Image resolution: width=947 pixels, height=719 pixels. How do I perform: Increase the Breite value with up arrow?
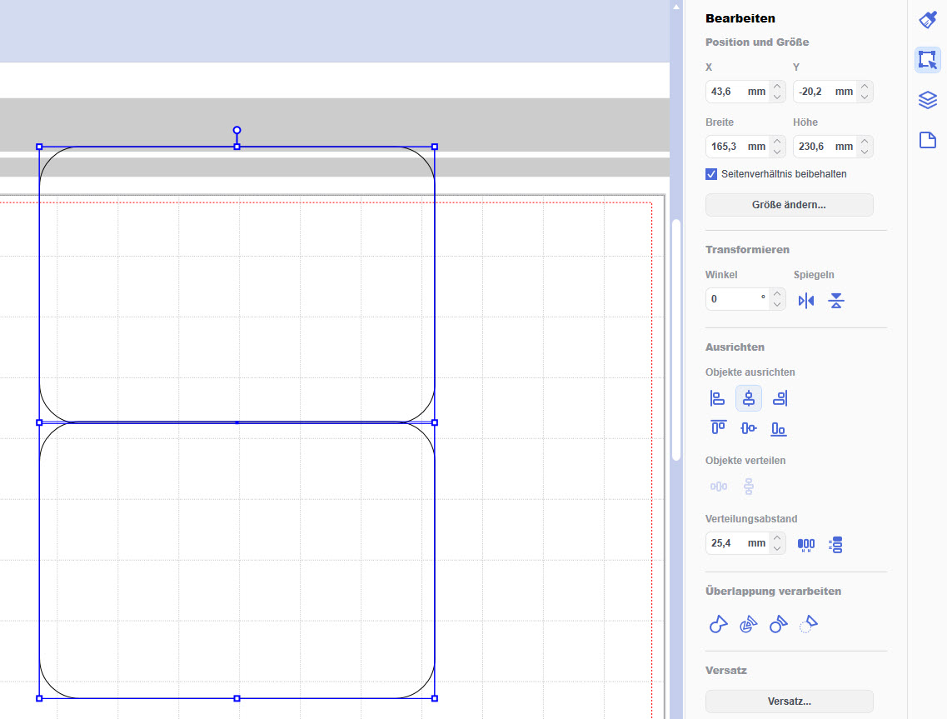click(x=777, y=142)
